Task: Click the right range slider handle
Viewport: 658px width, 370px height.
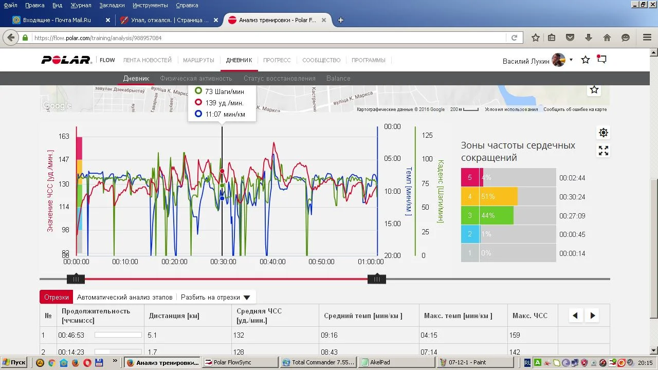Action: (x=377, y=279)
